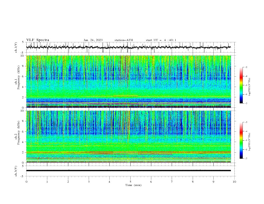
Task: Click tick "8" on the Time axis
Action: pos(193,182)
